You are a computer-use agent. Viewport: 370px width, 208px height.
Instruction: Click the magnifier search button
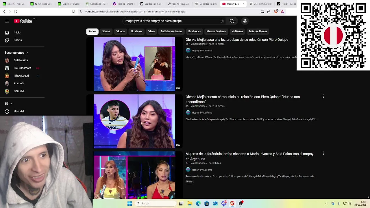click(232, 21)
